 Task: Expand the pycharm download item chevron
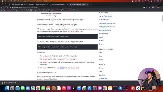coord(18,83)
